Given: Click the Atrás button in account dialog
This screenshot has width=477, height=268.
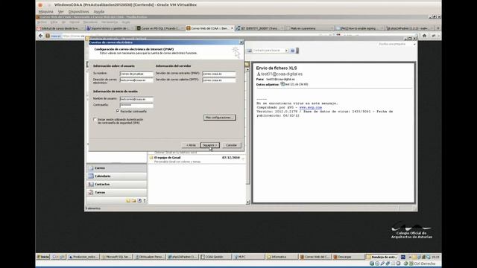Looking at the screenshot, I should coord(191,145).
